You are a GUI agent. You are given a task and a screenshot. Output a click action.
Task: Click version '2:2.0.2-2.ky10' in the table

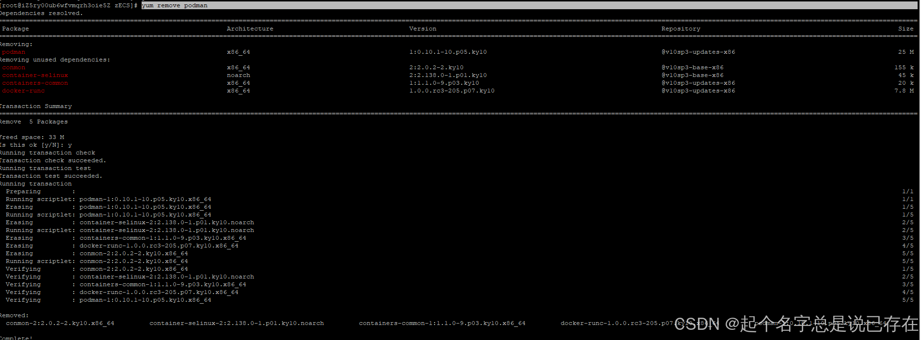coord(436,67)
